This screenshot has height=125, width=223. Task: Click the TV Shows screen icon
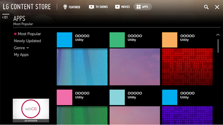tap(91, 7)
